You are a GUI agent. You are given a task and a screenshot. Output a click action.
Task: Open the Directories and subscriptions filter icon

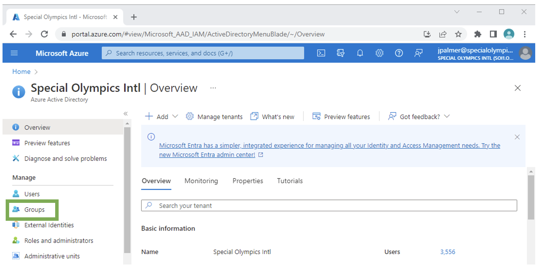click(340, 53)
